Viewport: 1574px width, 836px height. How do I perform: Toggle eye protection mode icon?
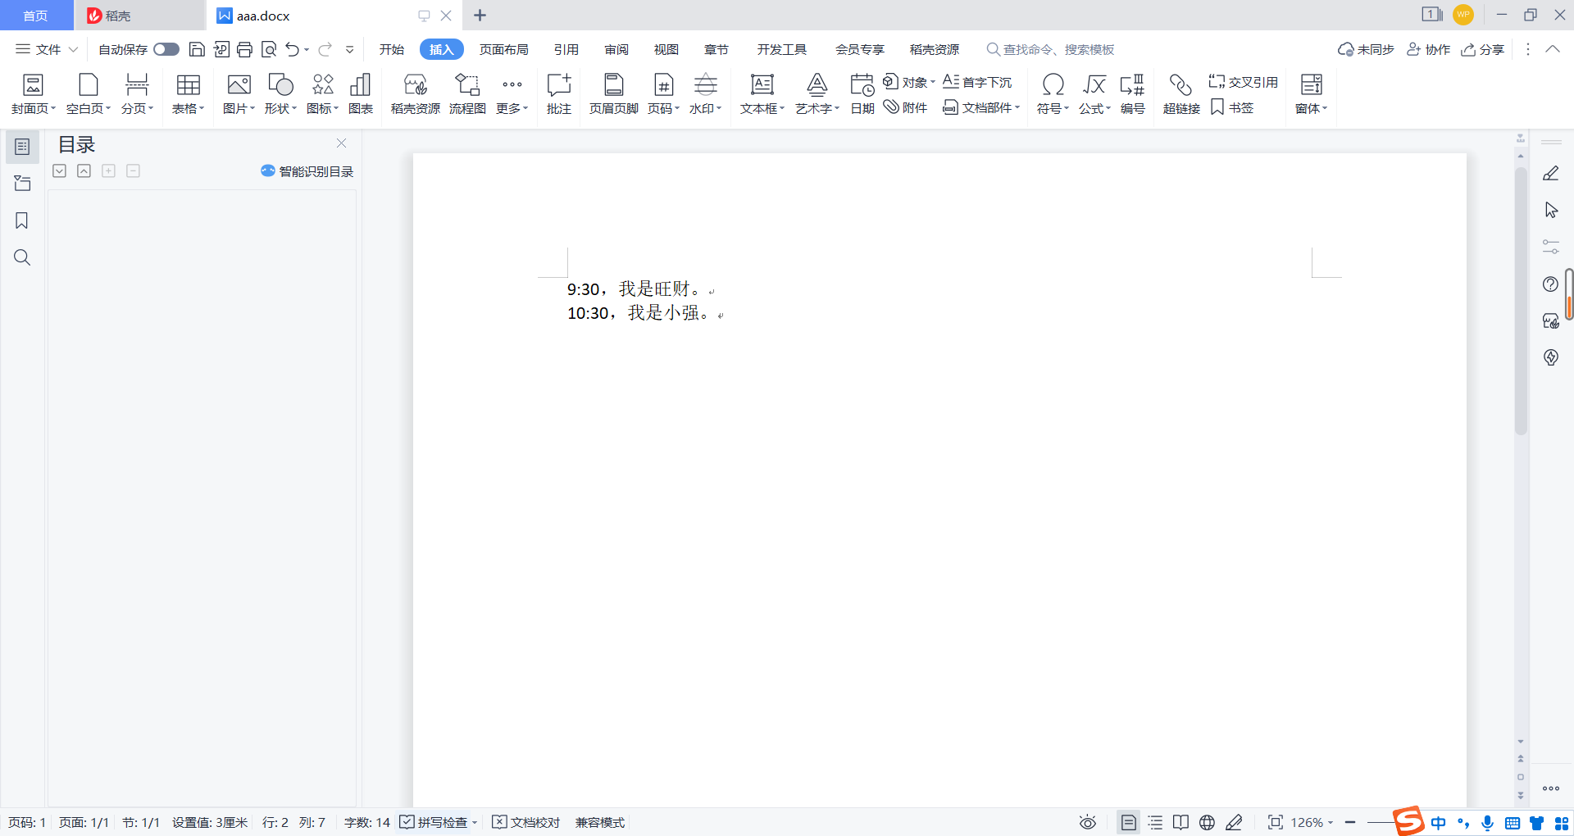[1088, 822]
